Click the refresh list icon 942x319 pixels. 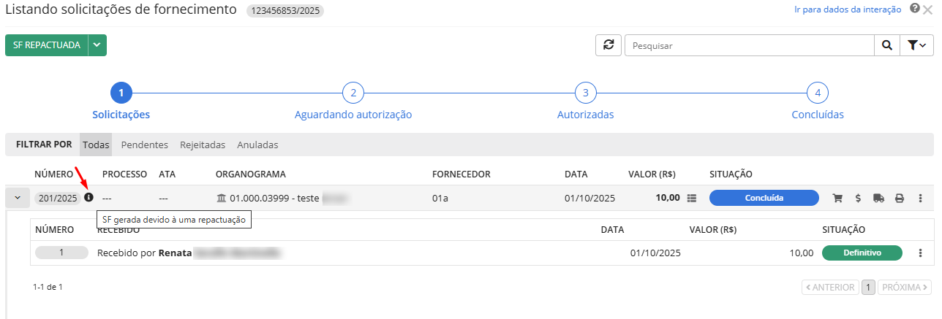[x=608, y=45]
